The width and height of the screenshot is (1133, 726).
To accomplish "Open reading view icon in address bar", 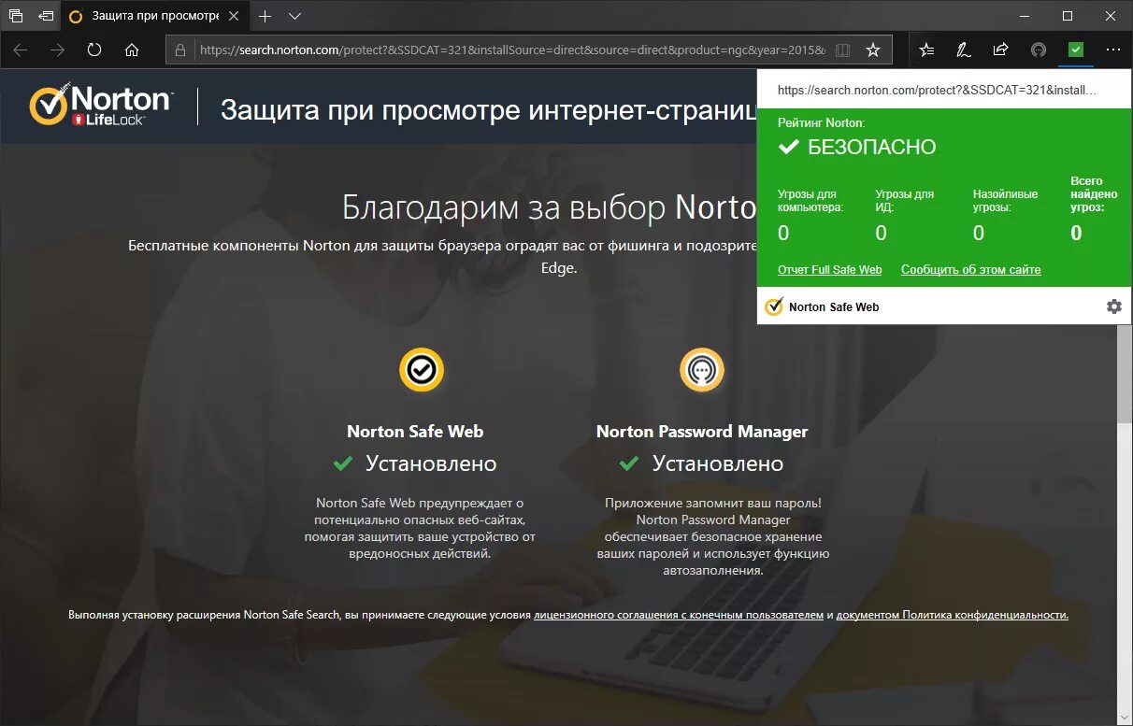I will 842,50.
